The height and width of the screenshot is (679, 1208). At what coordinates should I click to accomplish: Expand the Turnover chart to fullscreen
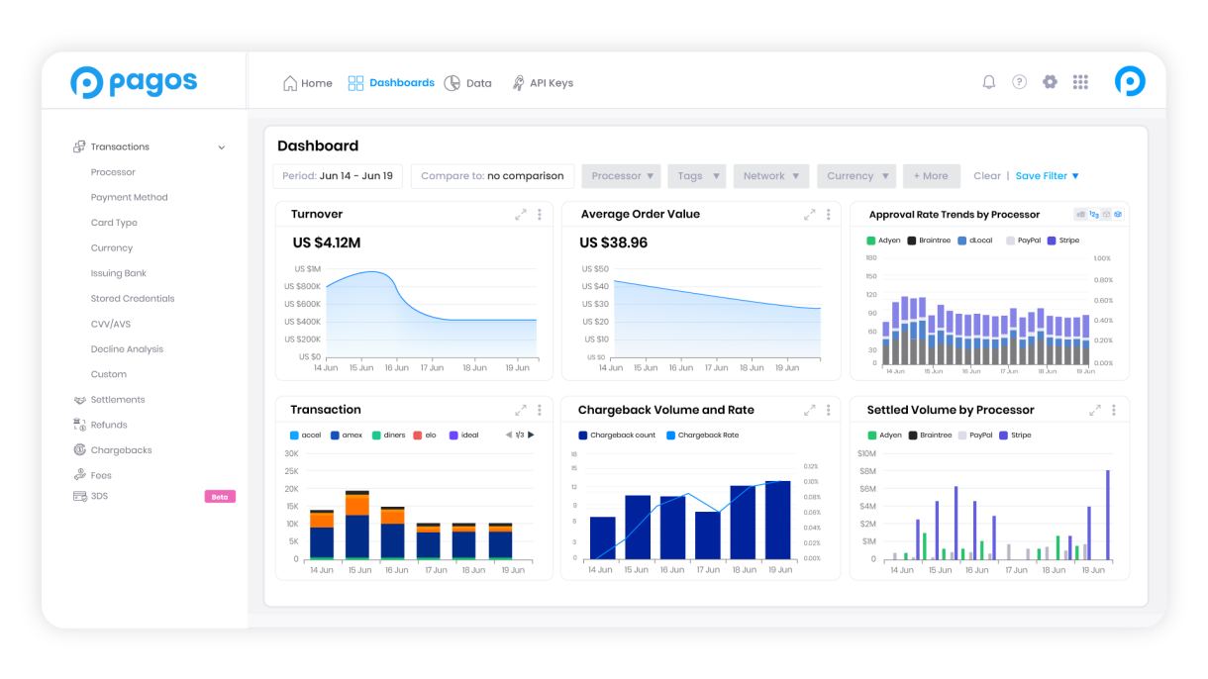click(x=520, y=215)
